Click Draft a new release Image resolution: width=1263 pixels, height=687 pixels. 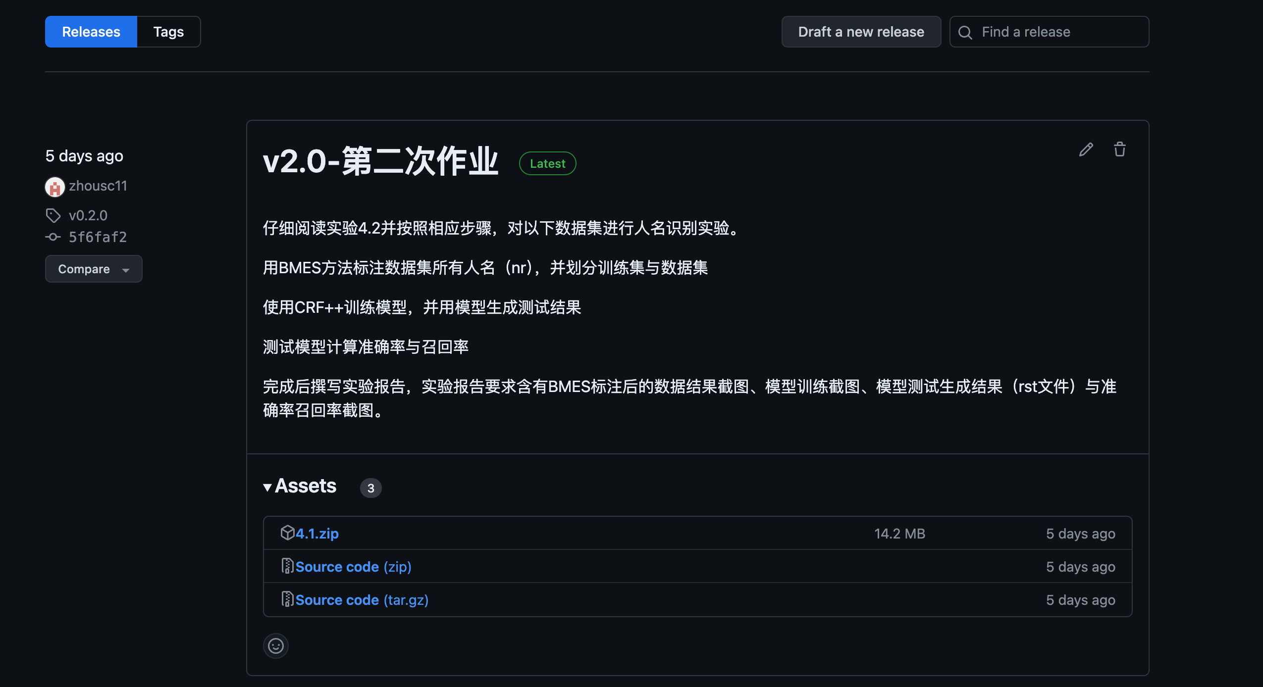coord(861,31)
